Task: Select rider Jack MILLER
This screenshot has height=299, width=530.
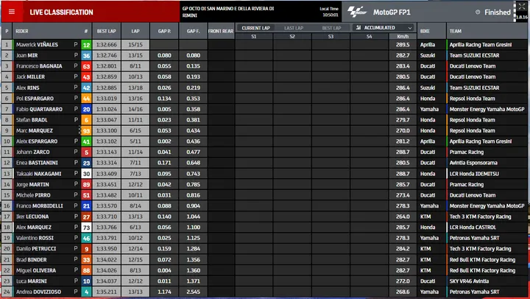Action: (30, 77)
